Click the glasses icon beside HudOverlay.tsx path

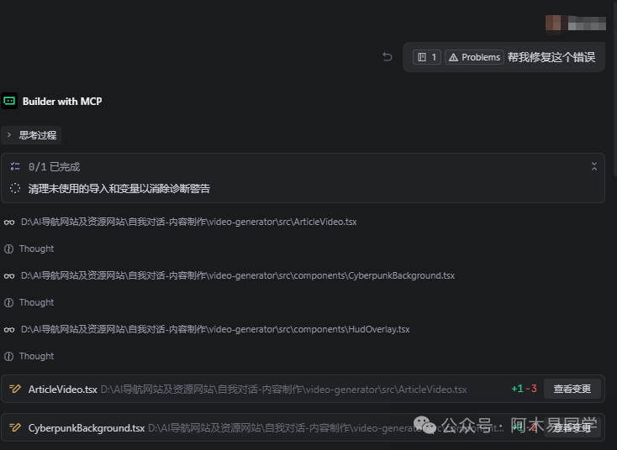[x=9, y=330]
